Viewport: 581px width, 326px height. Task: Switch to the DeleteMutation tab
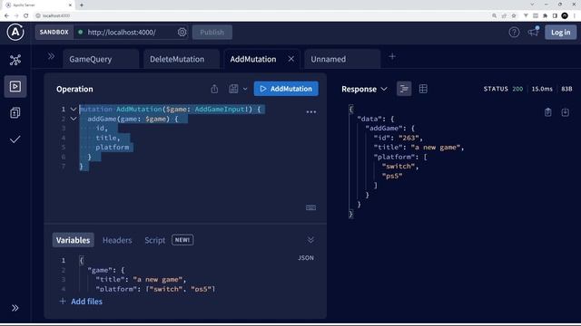tap(182, 59)
